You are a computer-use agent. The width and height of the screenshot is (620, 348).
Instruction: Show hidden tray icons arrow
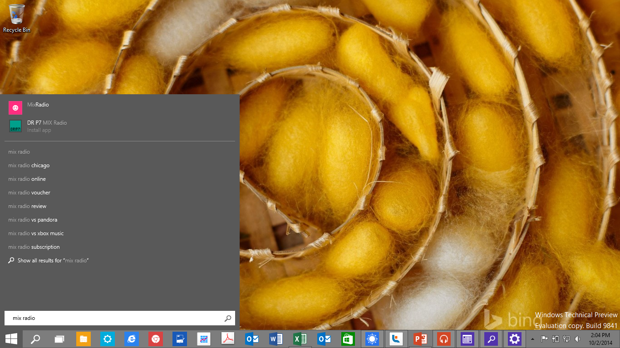point(533,339)
